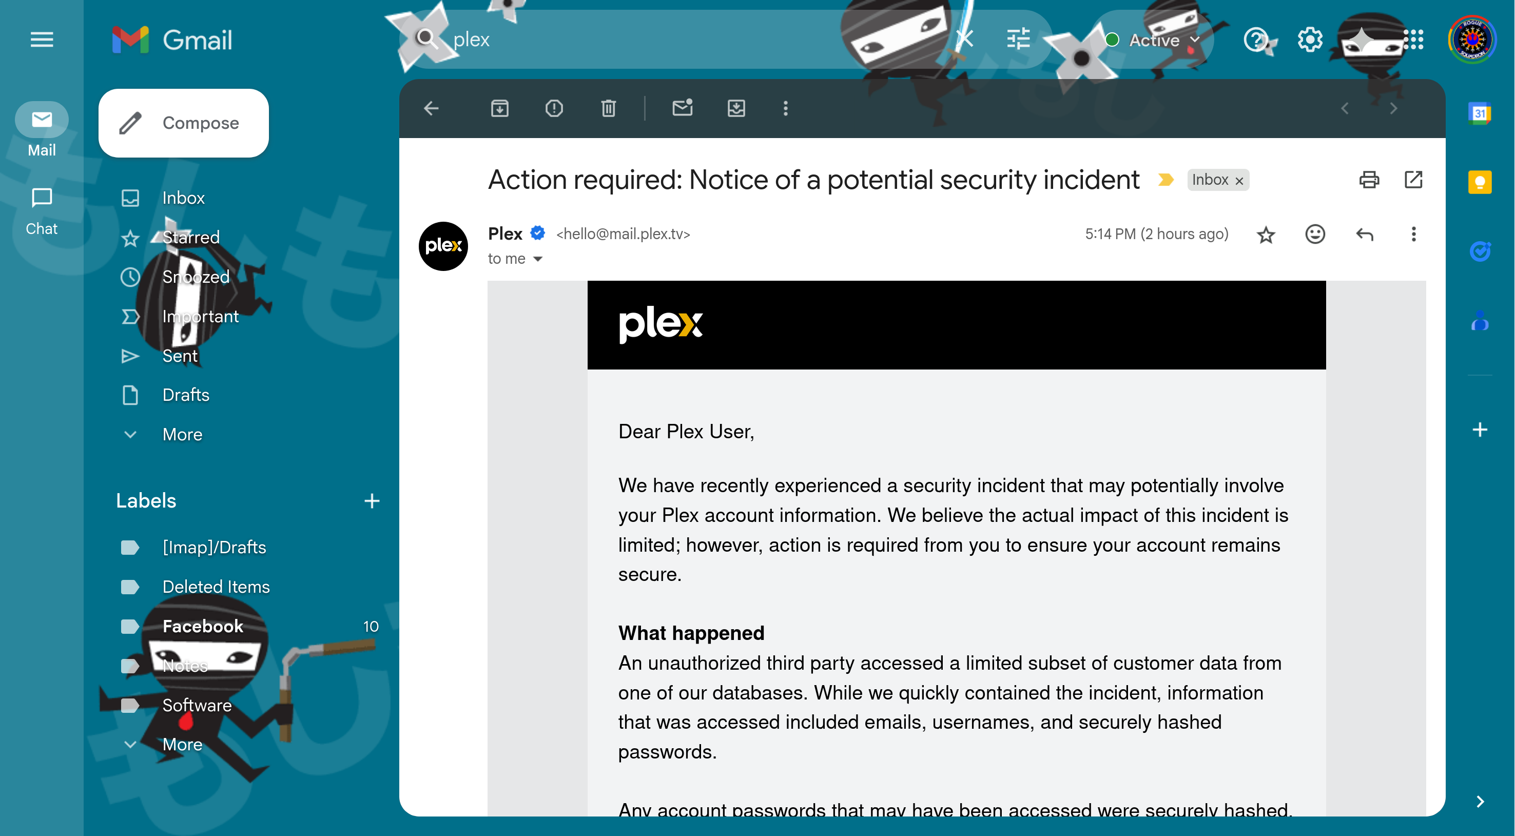The height and width of the screenshot is (836, 1515).
Task: Delete the email with the trash icon
Action: point(608,108)
